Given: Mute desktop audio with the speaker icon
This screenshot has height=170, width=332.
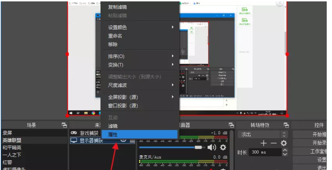Looking at the screenshot, I should 211,147.
